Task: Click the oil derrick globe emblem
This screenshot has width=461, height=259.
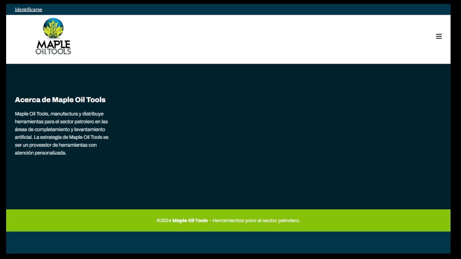Action: tap(53, 28)
